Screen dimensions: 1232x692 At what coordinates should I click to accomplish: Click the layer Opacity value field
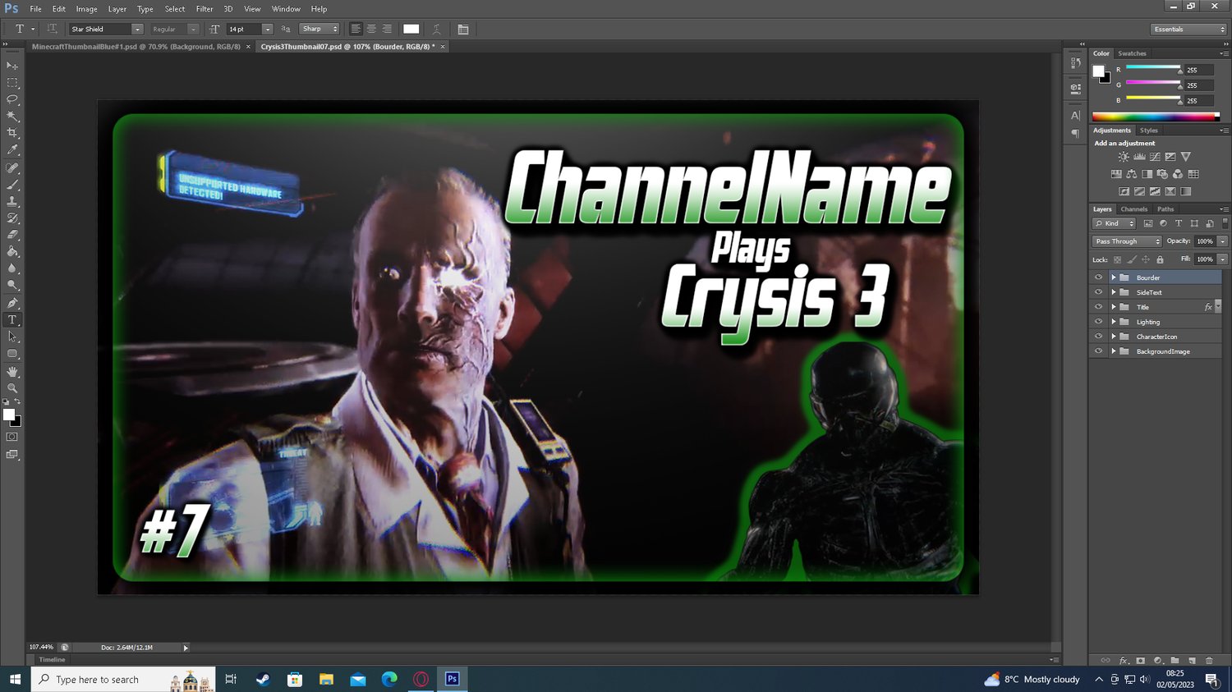[1204, 241]
